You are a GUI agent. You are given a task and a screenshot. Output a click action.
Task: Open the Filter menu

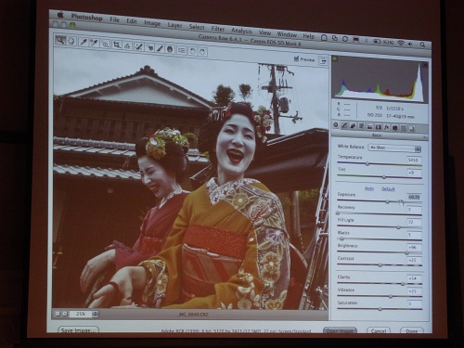[x=218, y=29]
